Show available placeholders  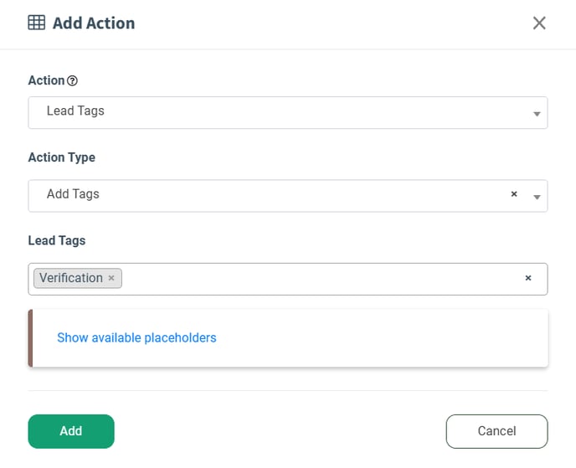point(136,338)
